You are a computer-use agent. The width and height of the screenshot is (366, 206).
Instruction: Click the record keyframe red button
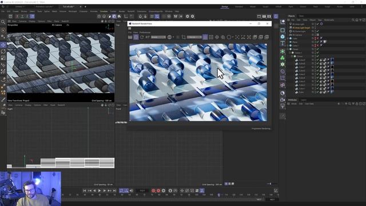(153, 191)
